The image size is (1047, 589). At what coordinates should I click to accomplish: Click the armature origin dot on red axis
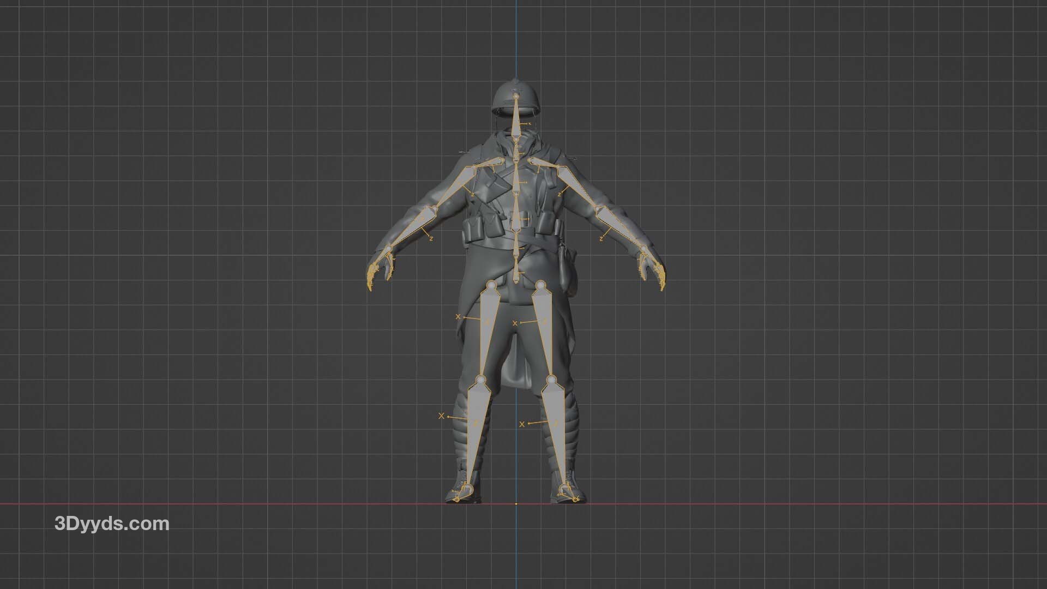pos(516,504)
